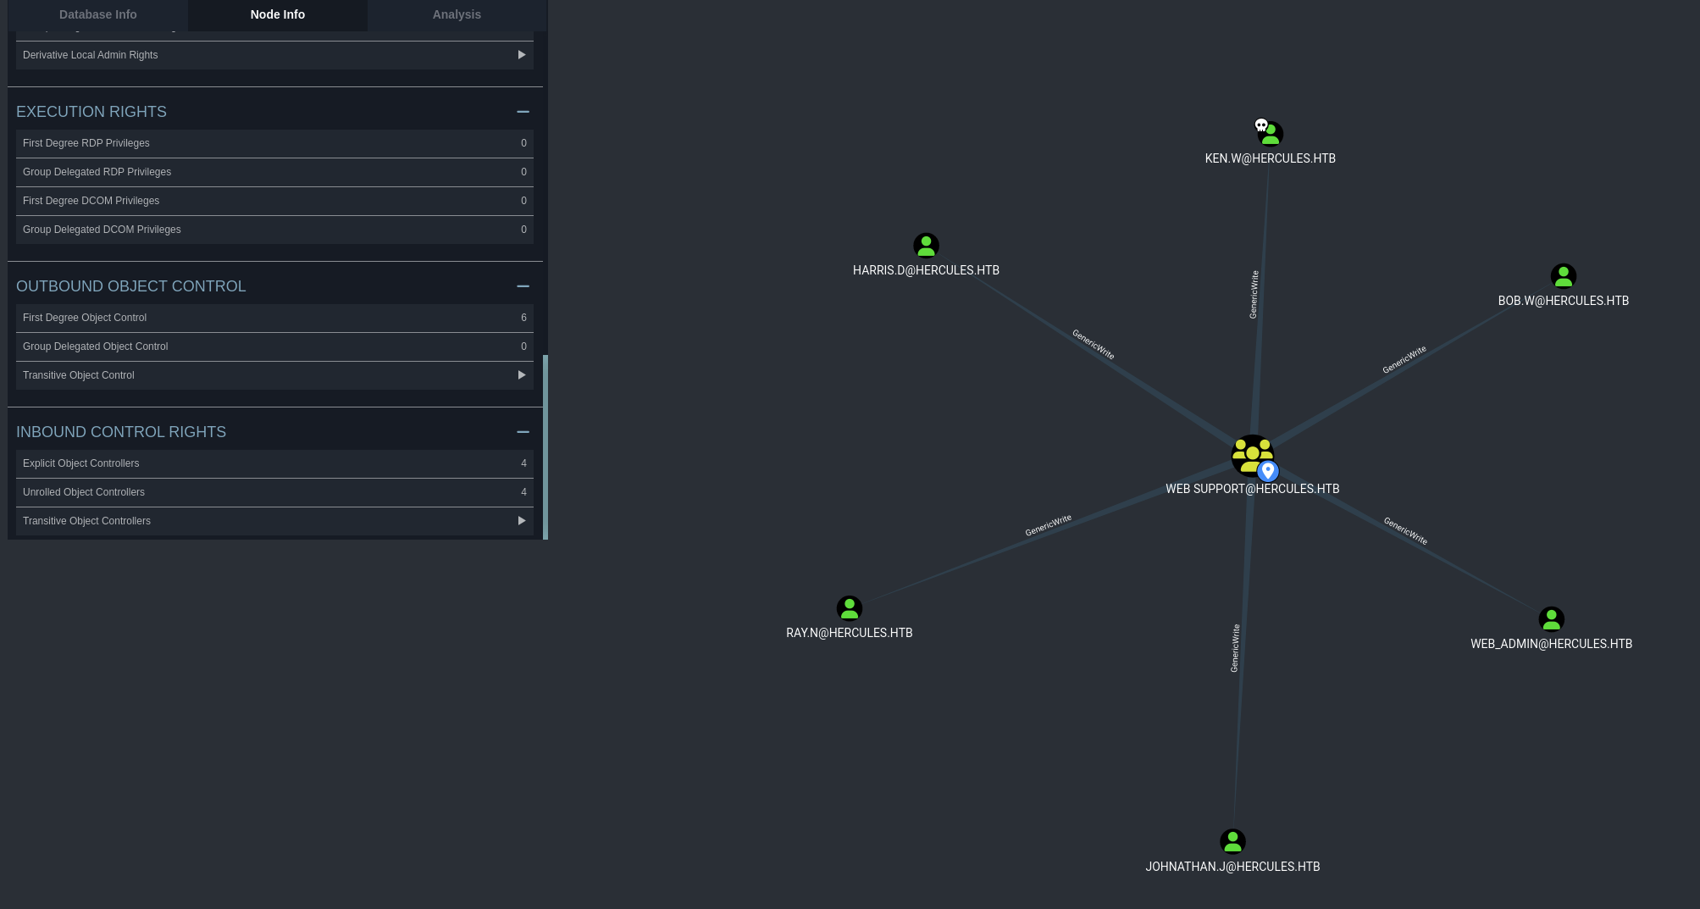
Task: Expand Derivative Local Admin Rights query
Action: 521,55
